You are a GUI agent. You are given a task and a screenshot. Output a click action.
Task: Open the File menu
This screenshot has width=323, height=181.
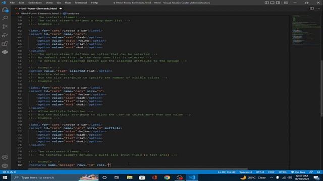[12, 3]
